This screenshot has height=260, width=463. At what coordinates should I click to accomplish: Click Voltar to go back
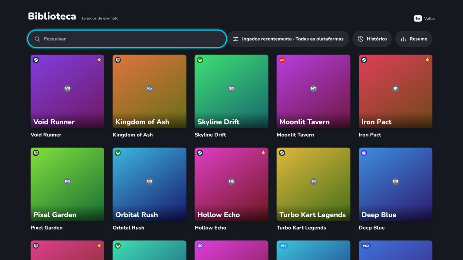[424, 18]
